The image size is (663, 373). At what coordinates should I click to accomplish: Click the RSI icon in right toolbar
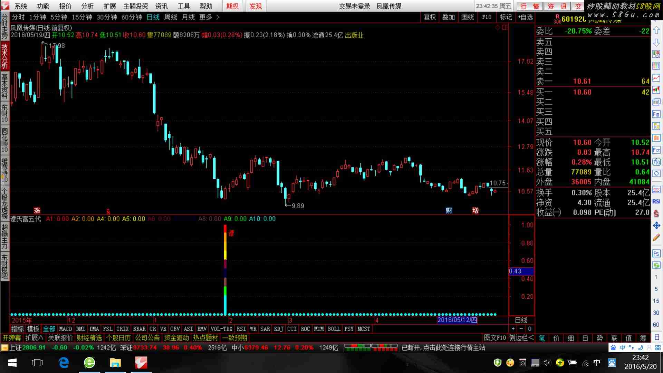tap(656, 201)
